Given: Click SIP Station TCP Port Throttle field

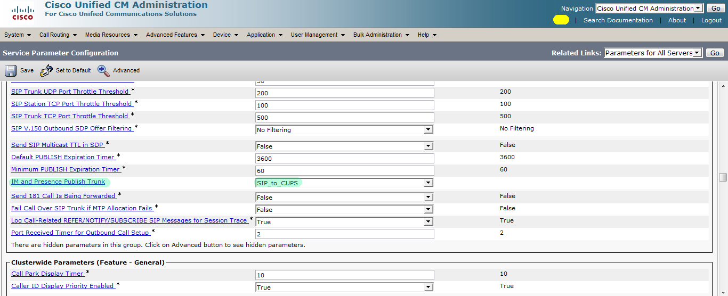Looking at the screenshot, I should coord(345,105).
